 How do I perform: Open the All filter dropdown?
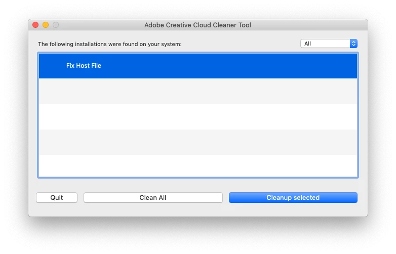[329, 44]
